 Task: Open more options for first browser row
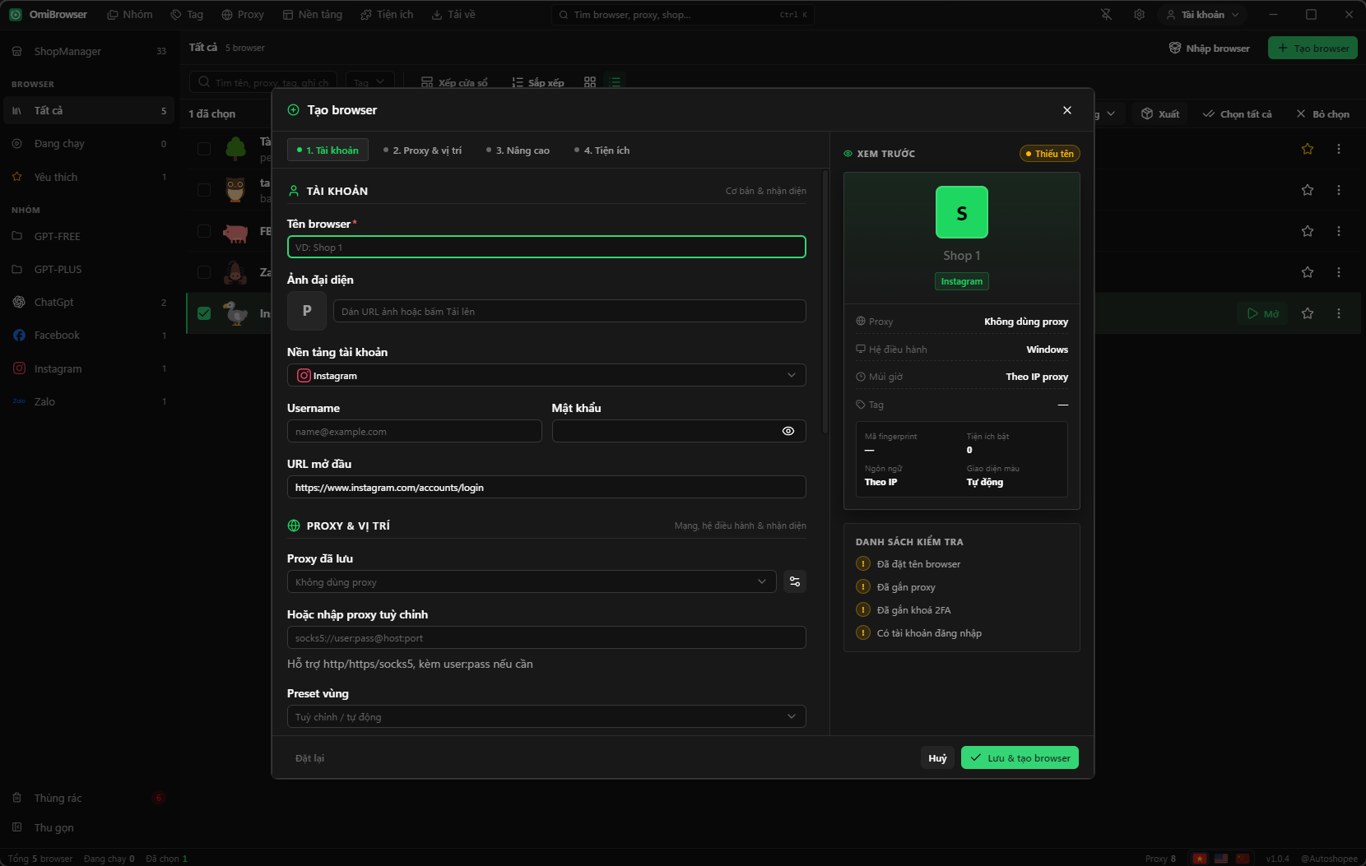pyautogui.click(x=1339, y=149)
